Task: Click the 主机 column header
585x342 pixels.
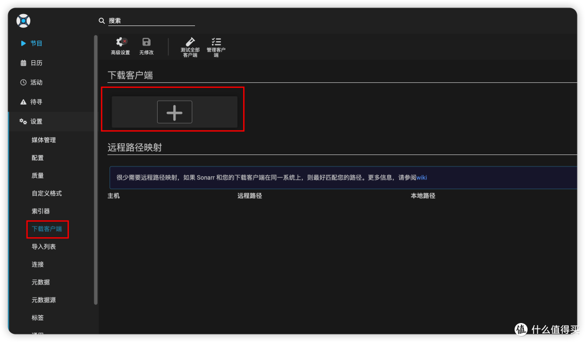Action: tap(114, 196)
